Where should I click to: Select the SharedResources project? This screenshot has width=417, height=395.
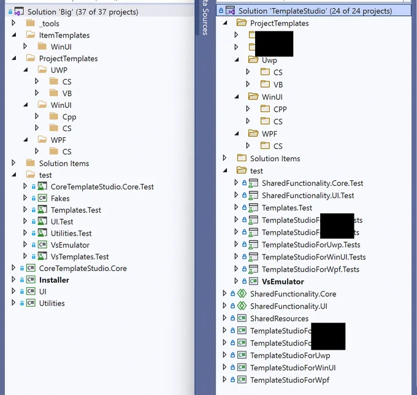tap(279, 318)
